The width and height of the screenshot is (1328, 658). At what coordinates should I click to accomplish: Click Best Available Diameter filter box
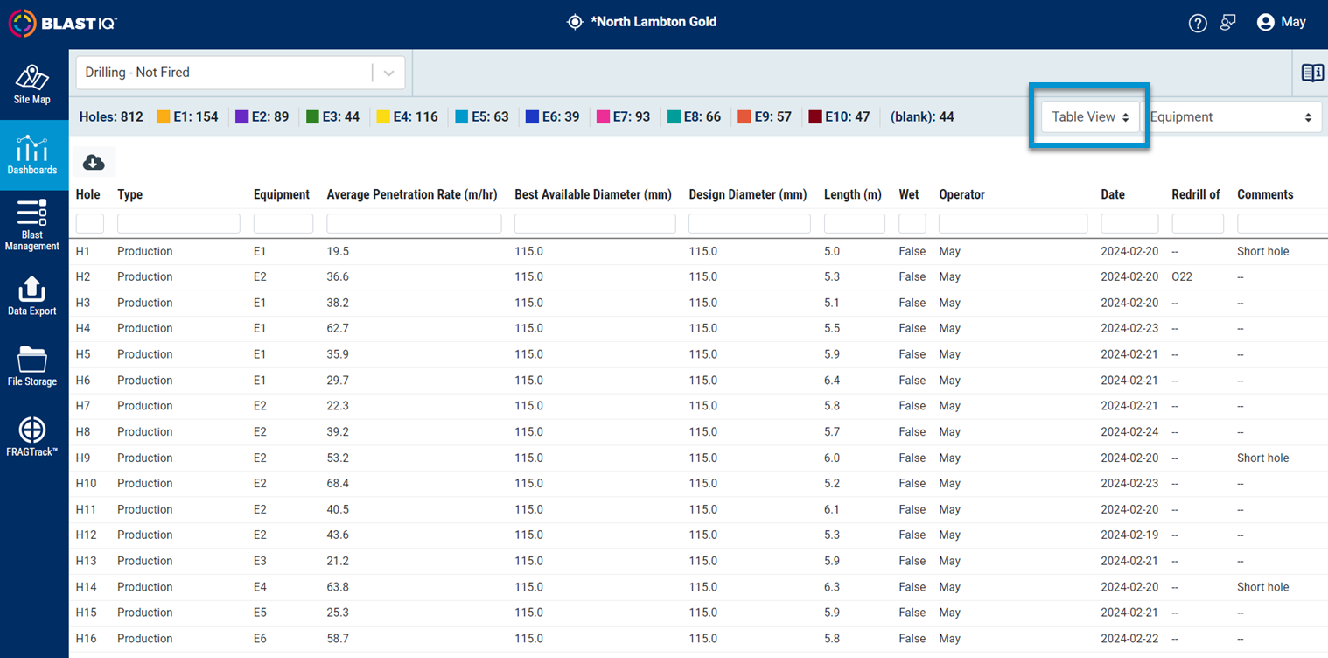pyautogui.click(x=595, y=224)
